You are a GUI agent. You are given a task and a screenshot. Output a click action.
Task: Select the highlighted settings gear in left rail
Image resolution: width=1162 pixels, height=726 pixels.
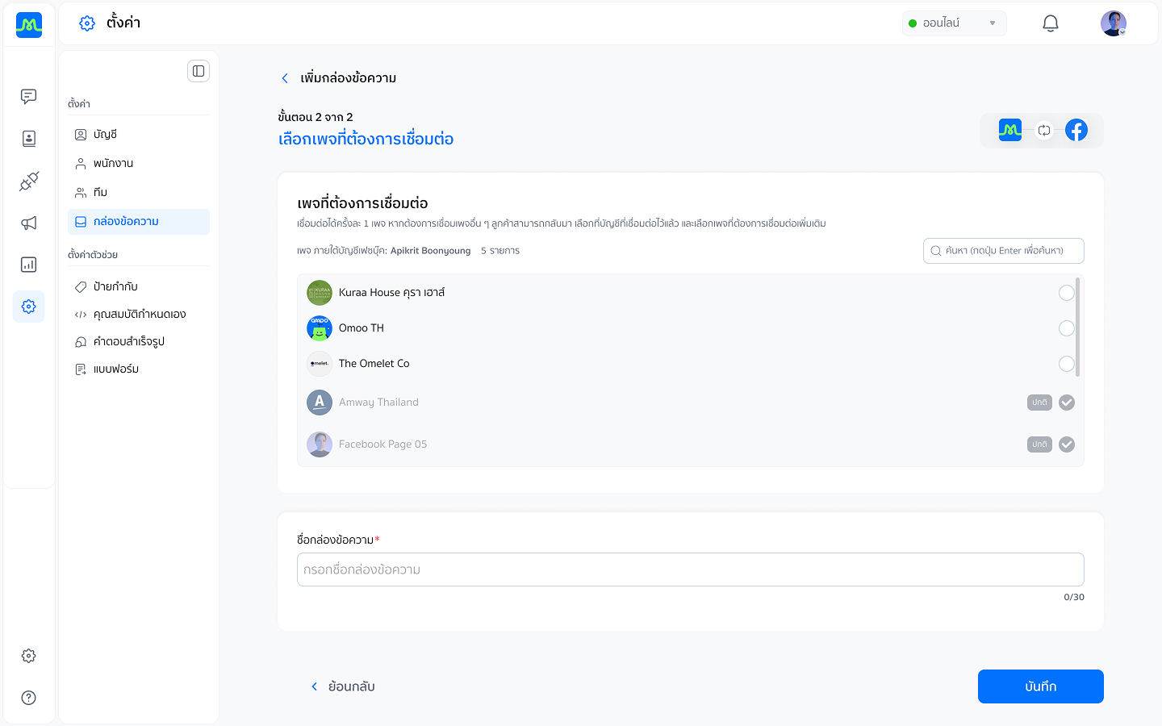click(x=29, y=307)
